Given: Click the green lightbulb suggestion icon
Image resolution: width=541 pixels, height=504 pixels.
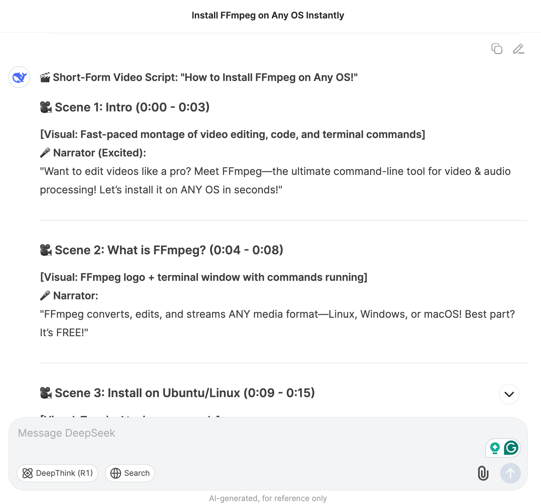Looking at the screenshot, I should 495,448.
